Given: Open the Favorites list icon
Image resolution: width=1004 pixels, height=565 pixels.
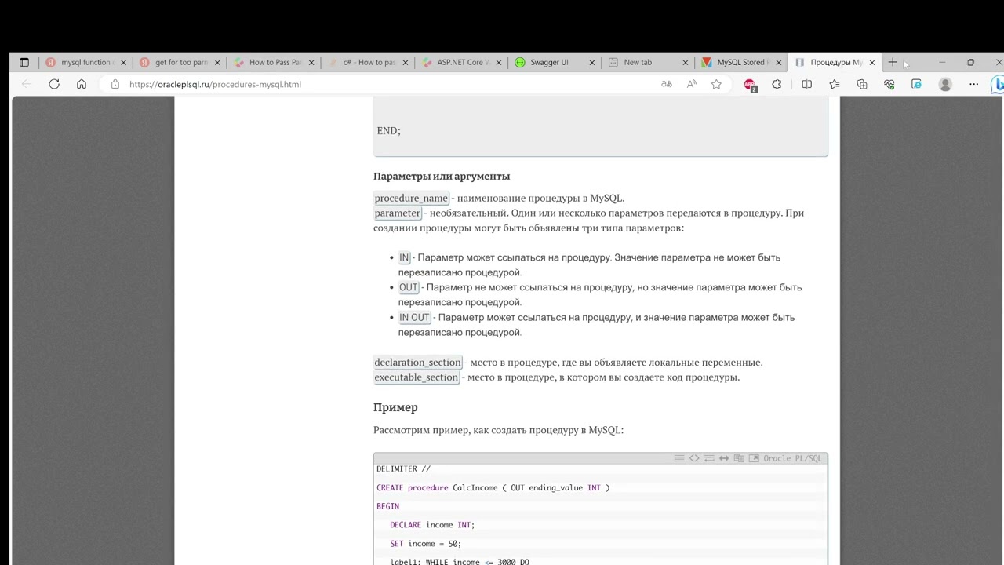Looking at the screenshot, I should point(835,84).
